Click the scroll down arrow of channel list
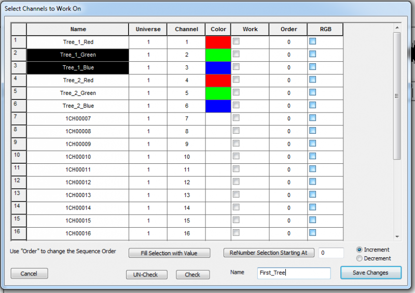The image size is (415, 293). point(397,236)
